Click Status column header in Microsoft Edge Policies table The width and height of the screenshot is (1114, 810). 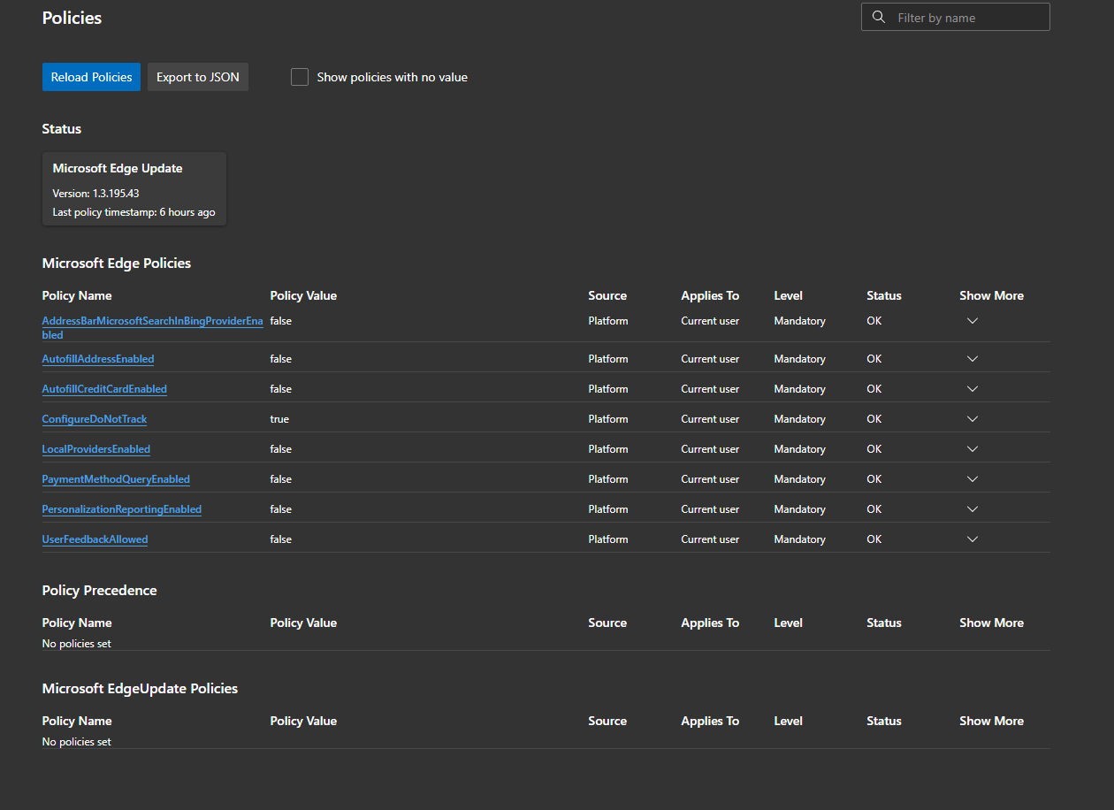pos(884,295)
